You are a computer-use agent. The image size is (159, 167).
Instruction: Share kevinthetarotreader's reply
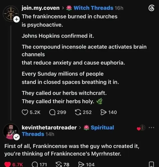click(81, 164)
